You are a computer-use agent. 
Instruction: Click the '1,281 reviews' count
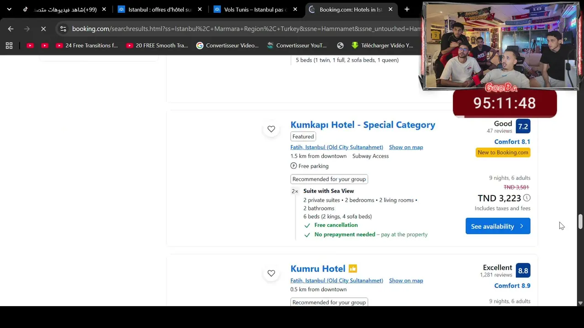(x=496, y=275)
